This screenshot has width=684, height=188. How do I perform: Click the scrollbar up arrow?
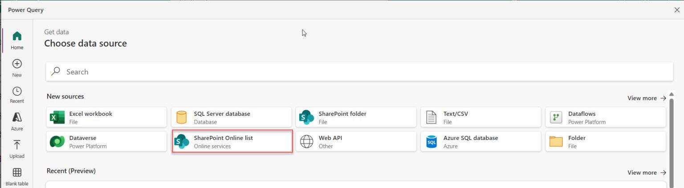tap(672, 94)
